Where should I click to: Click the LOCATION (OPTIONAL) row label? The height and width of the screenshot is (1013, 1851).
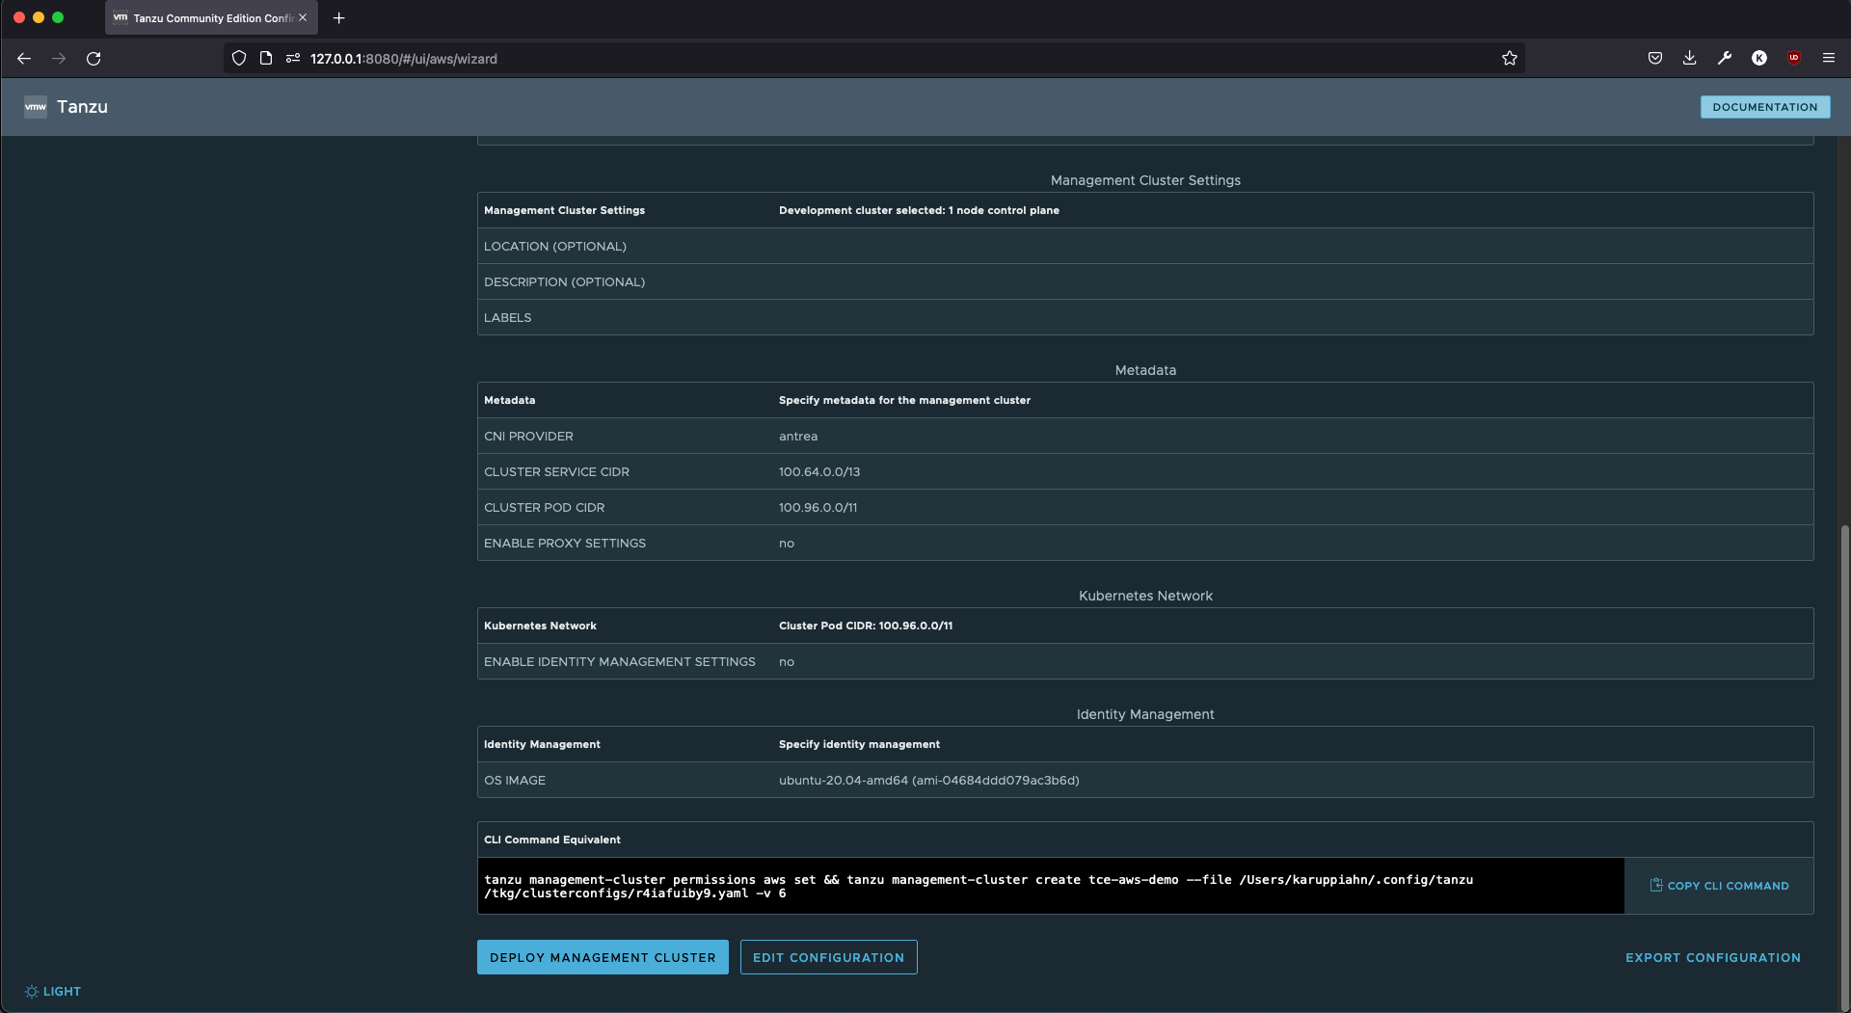[x=555, y=247]
